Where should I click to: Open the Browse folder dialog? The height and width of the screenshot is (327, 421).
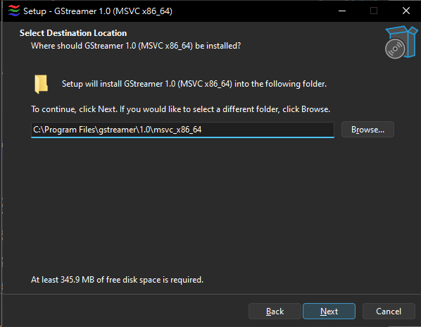(367, 130)
